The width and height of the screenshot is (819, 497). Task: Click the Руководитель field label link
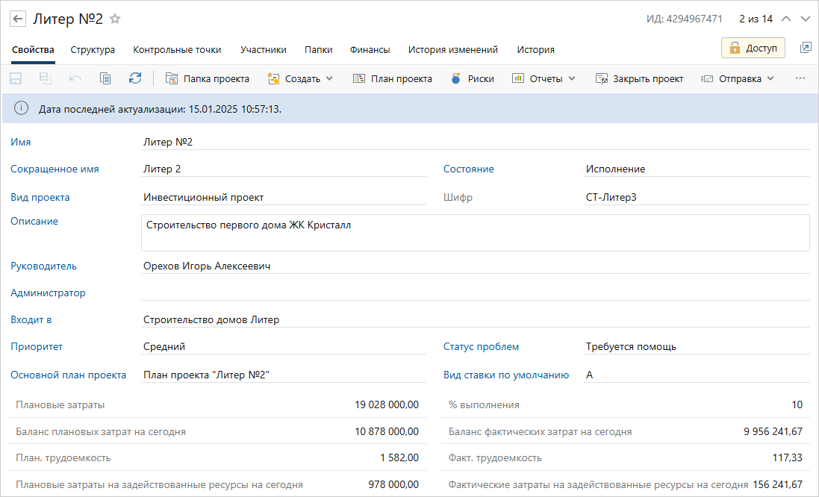[43, 266]
